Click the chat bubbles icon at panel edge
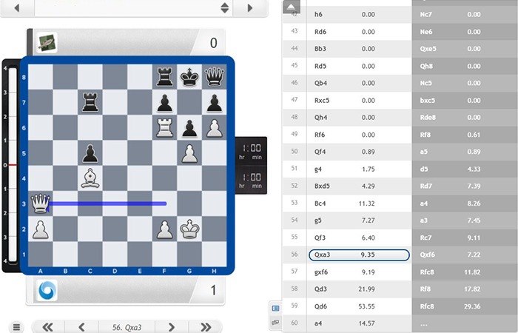This screenshot has height=333, width=518. [275, 322]
